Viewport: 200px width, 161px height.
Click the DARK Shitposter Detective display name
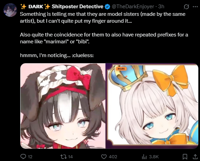pyautogui.click(x=62, y=7)
